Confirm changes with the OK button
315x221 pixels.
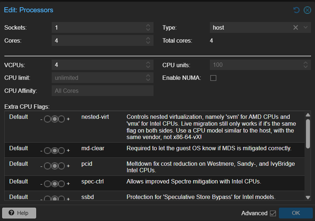pyautogui.click(x=295, y=213)
